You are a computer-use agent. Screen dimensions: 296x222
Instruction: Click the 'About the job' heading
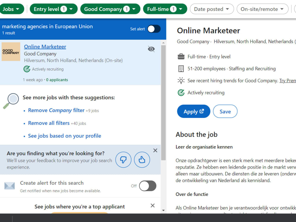coord(197,135)
